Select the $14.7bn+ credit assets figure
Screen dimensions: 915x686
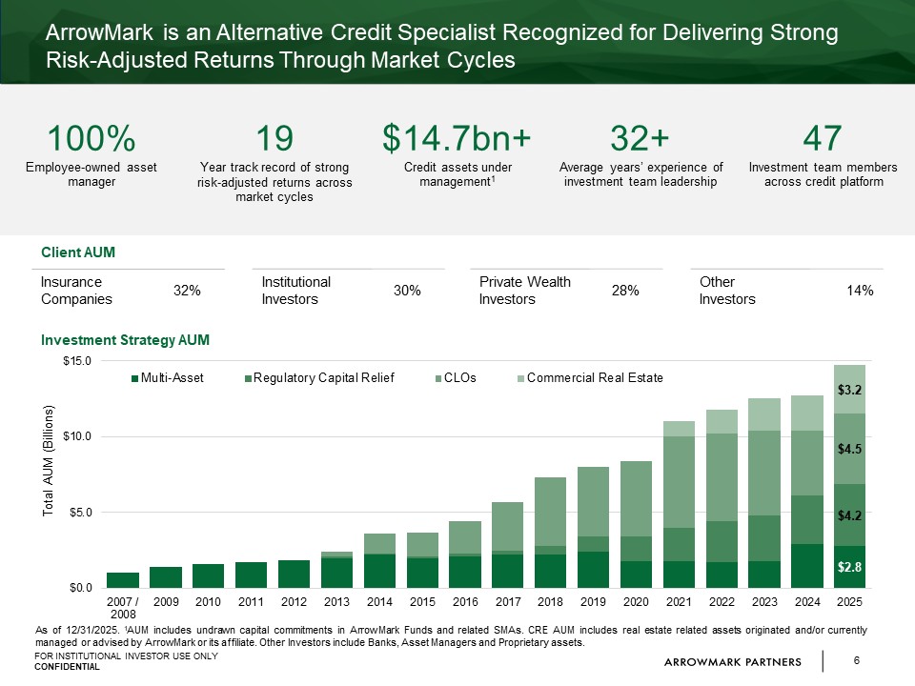(x=456, y=138)
